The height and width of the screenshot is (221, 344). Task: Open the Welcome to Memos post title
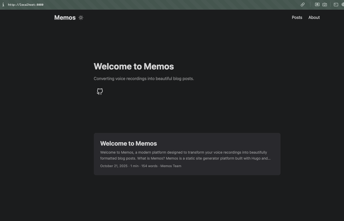click(128, 143)
